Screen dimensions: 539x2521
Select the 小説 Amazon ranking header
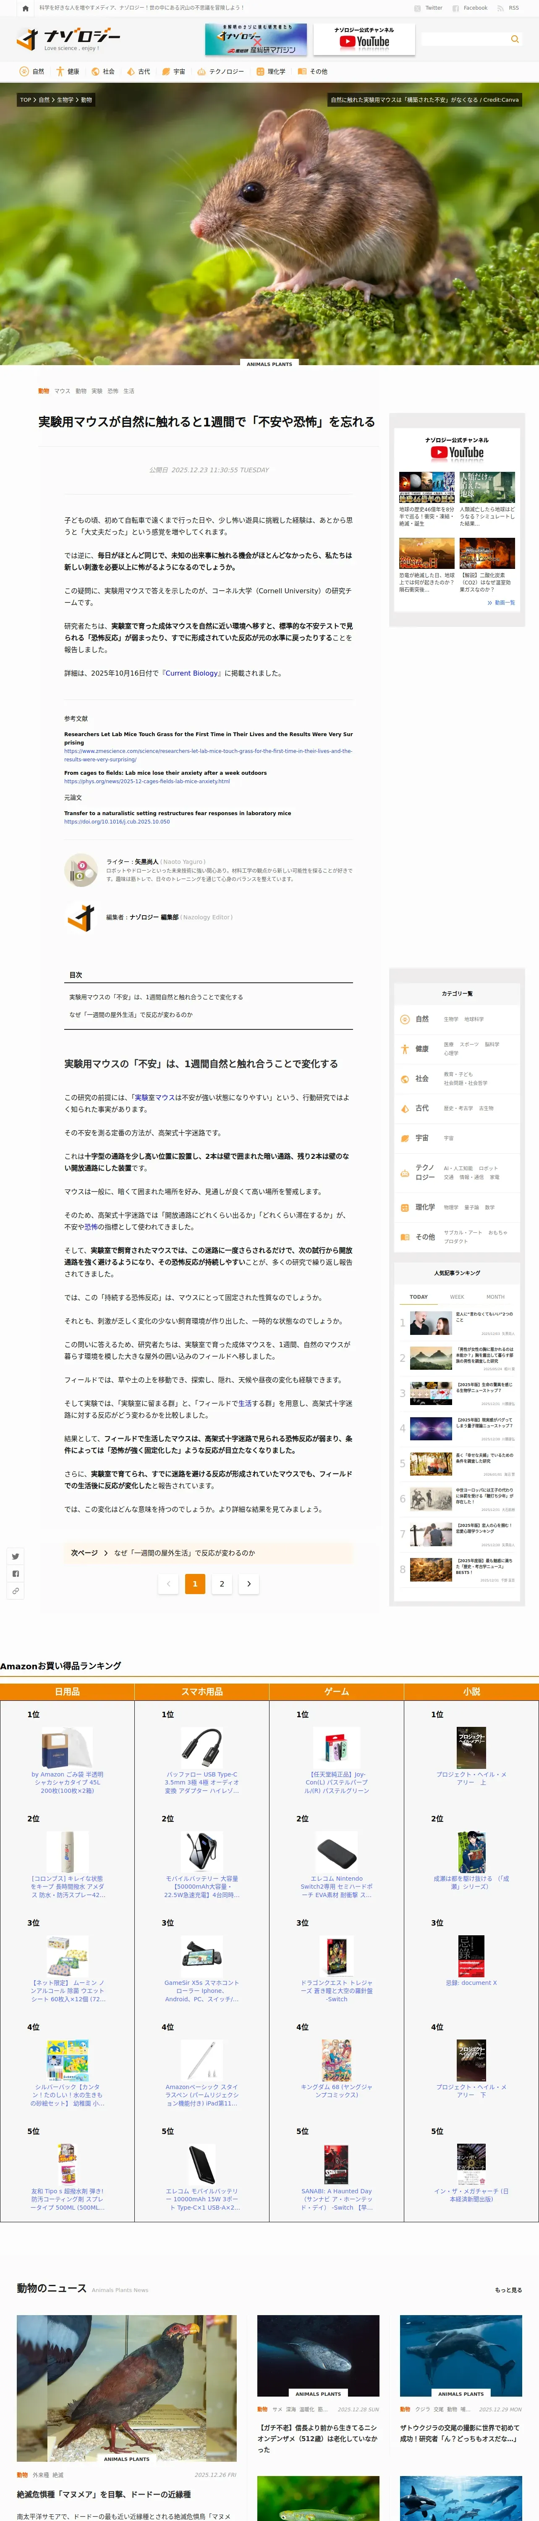(x=471, y=1691)
